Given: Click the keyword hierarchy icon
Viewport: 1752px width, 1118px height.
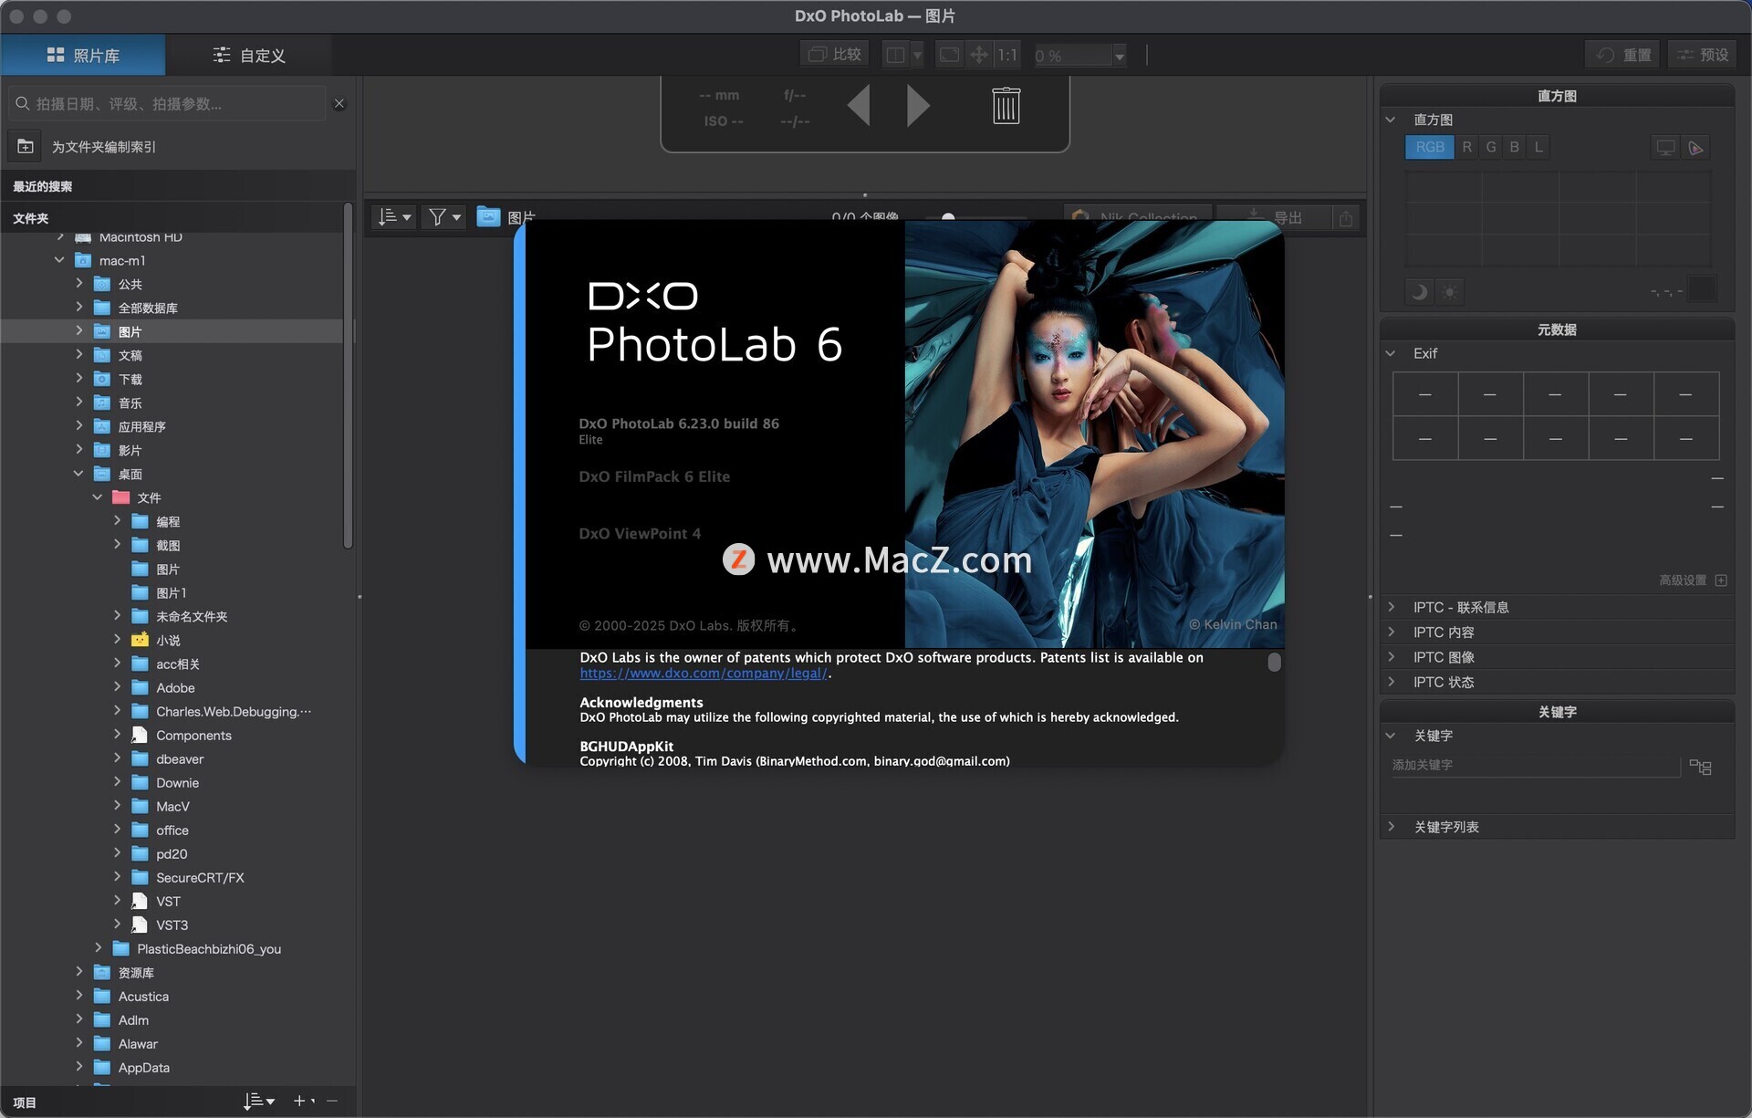Looking at the screenshot, I should (1700, 767).
